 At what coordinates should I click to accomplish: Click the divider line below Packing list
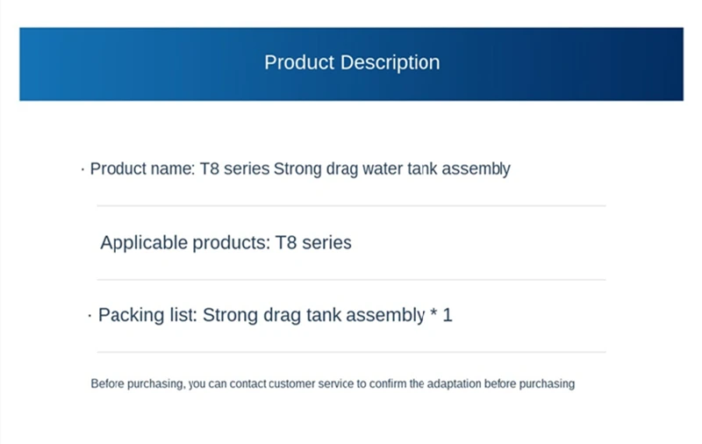352,352
